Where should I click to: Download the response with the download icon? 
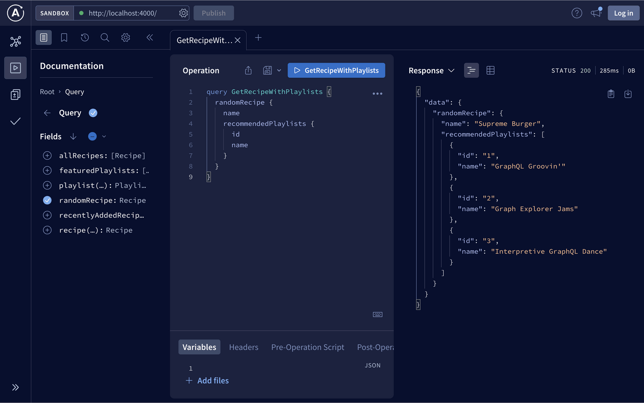click(x=628, y=93)
